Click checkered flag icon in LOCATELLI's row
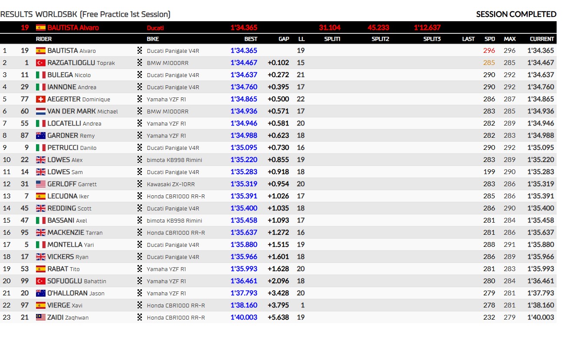The image size is (564, 343). 140,123
